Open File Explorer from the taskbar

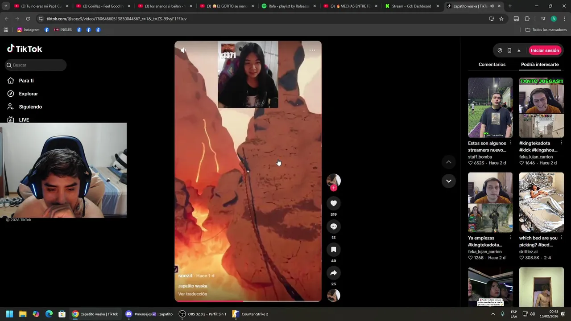click(x=23, y=314)
